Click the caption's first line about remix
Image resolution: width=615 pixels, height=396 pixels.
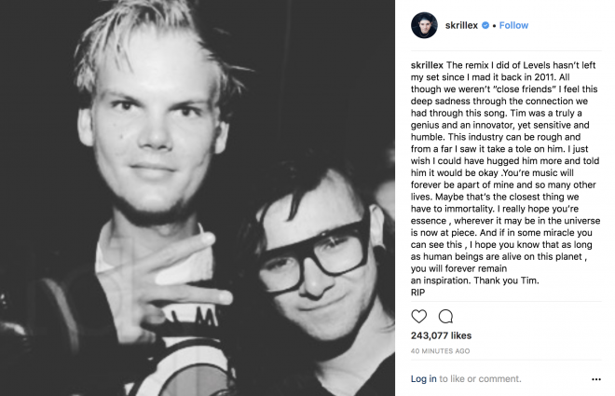pos(503,65)
